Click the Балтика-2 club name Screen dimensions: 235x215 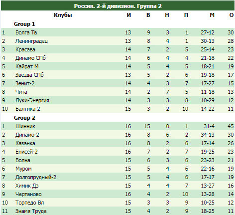point(28,109)
